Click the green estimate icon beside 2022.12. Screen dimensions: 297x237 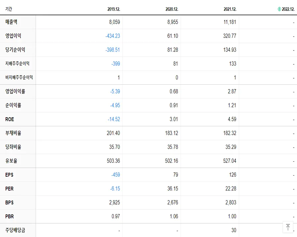[279, 9]
